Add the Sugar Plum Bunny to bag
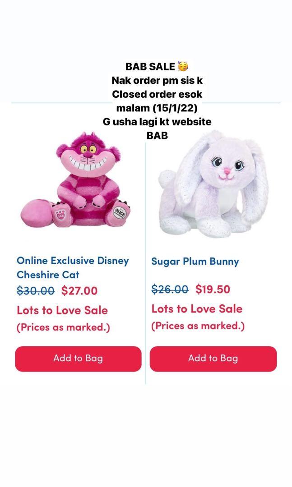292x487 pixels. click(213, 358)
